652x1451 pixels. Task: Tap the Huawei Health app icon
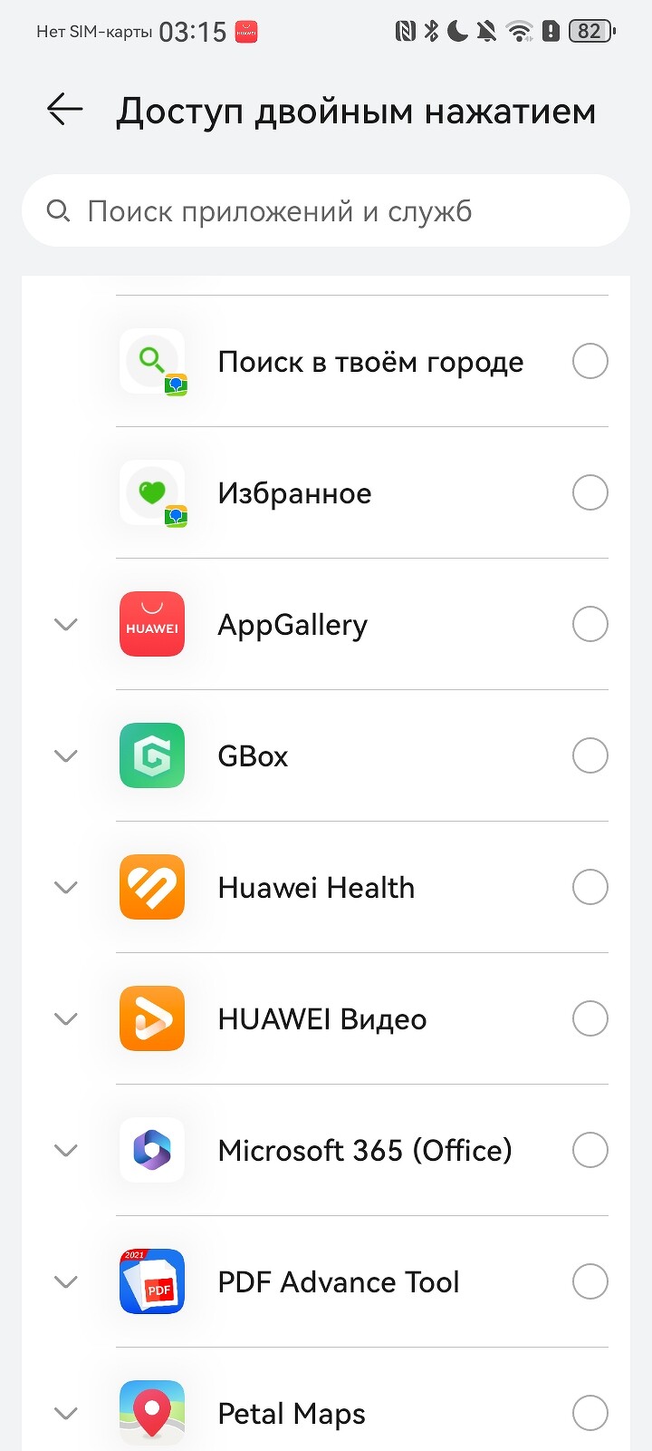point(152,887)
